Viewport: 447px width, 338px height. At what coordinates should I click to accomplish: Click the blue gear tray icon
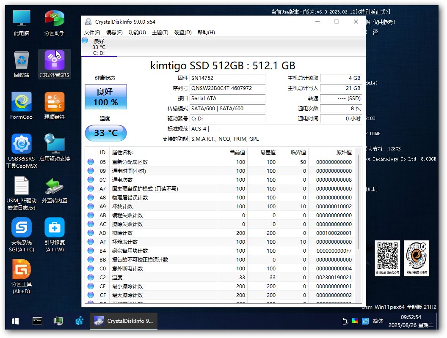pos(365,321)
